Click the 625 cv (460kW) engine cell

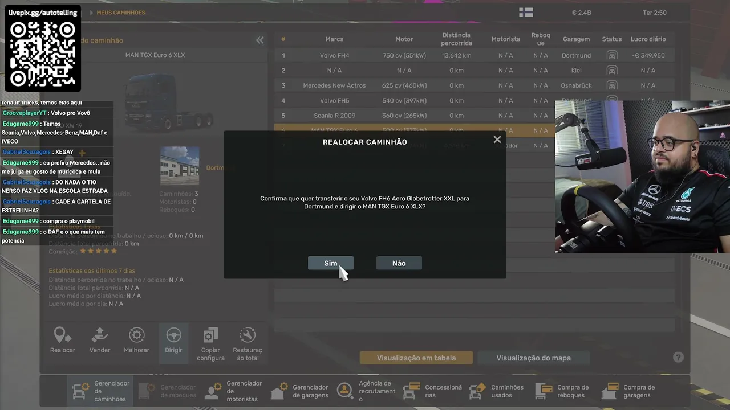click(x=404, y=85)
